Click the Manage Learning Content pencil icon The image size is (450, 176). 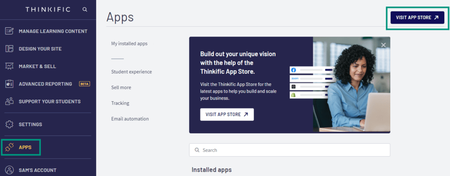[x=10, y=31]
